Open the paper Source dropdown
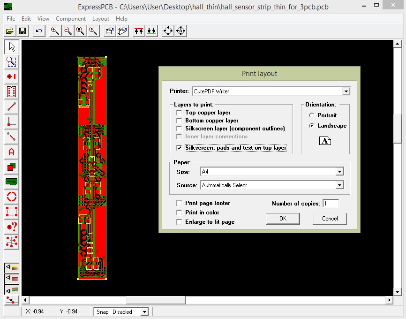This screenshot has height=319, width=406. click(x=339, y=185)
